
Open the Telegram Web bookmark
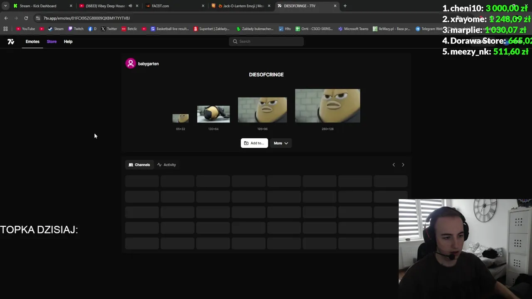[429, 29]
